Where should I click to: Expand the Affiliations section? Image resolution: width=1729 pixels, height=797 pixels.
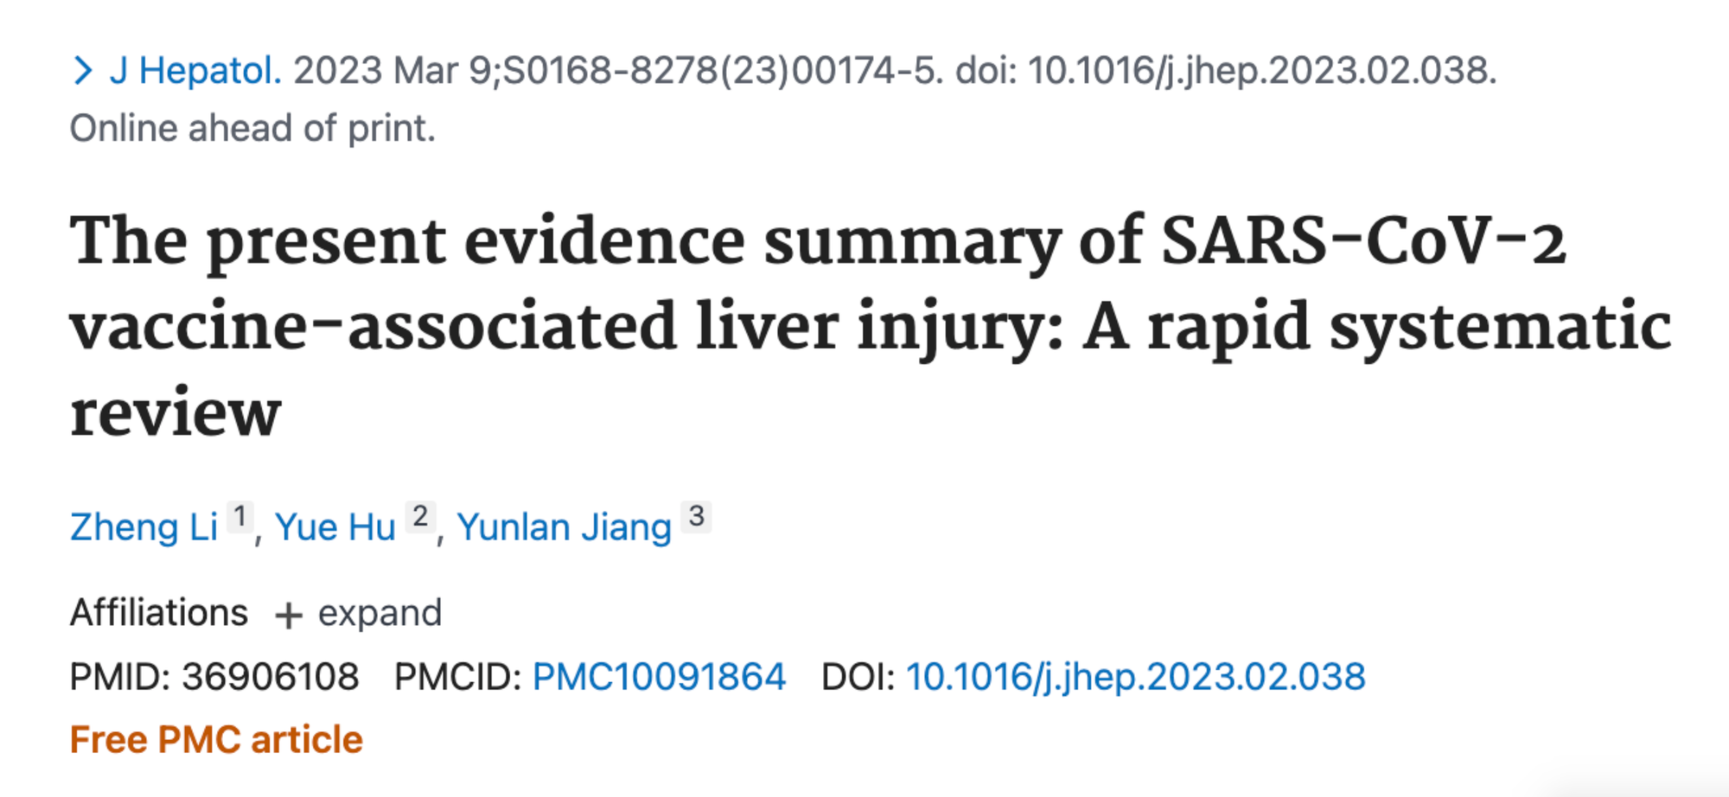(x=358, y=613)
